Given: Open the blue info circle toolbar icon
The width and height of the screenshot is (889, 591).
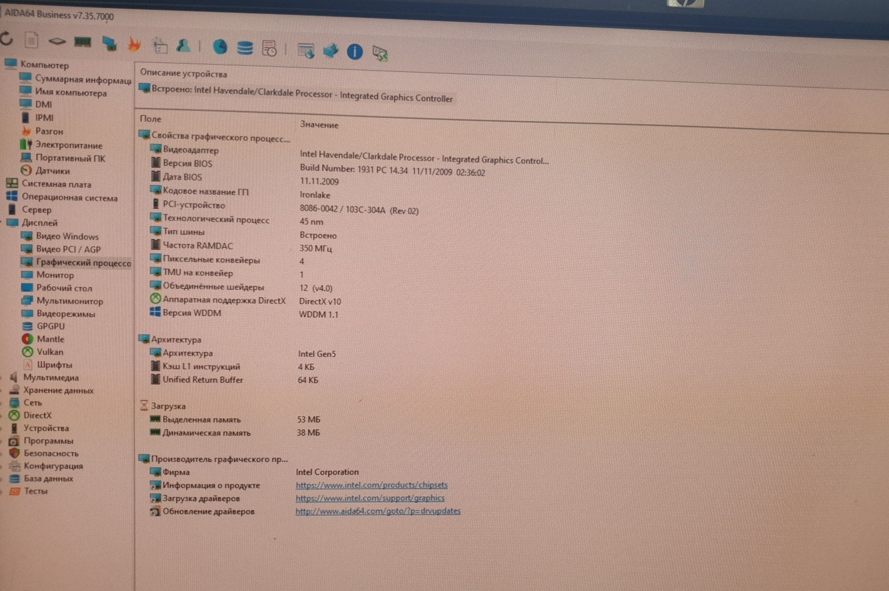Looking at the screenshot, I should pos(355,52).
